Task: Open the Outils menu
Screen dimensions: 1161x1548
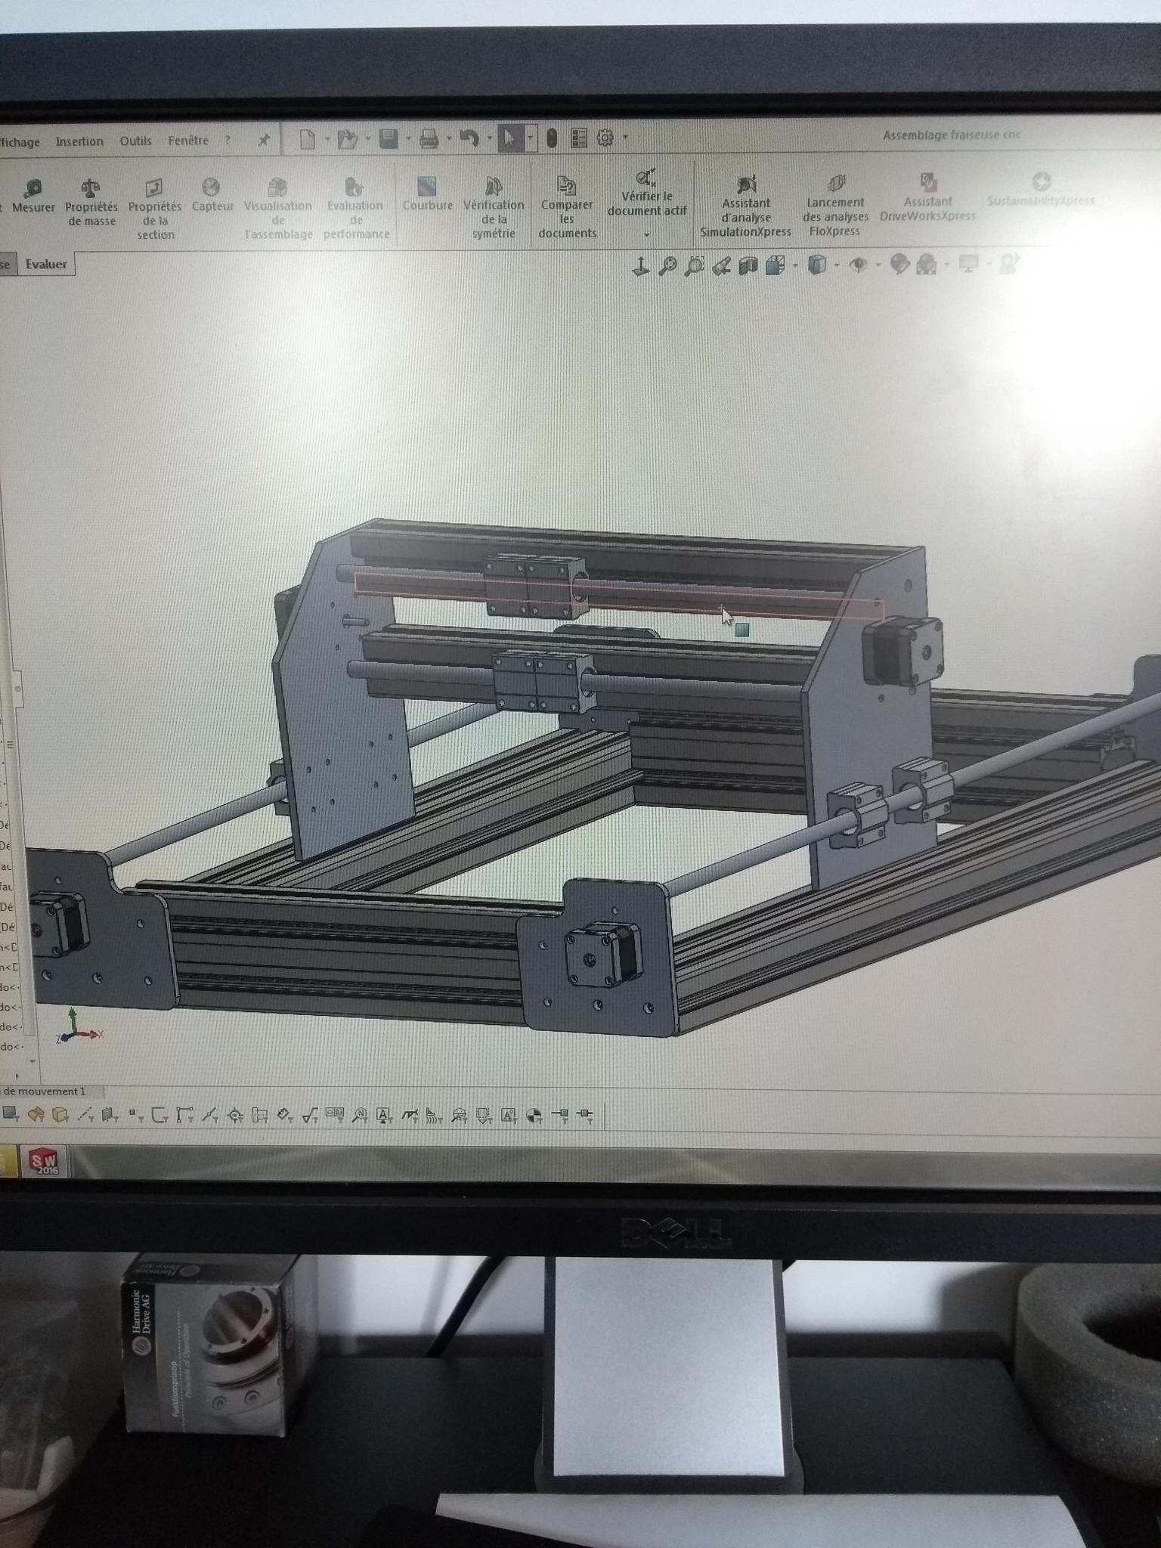Action: (x=135, y=141)
